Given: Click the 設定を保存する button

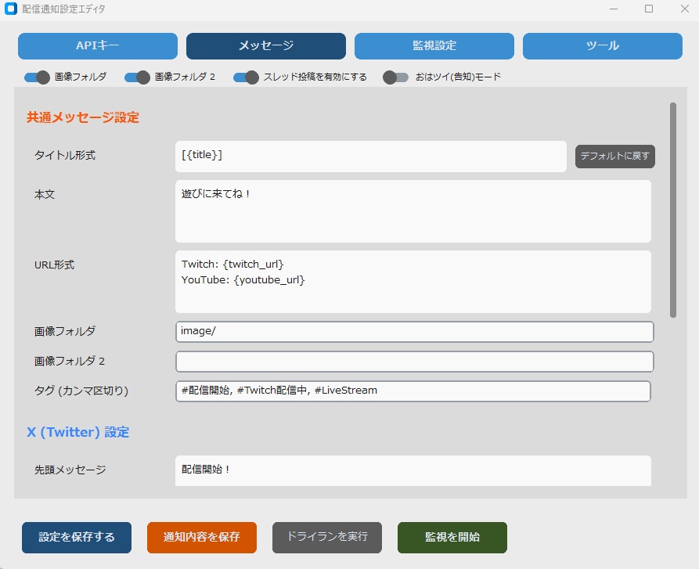Looking at the screenshot, I should [x=76, y=538].
